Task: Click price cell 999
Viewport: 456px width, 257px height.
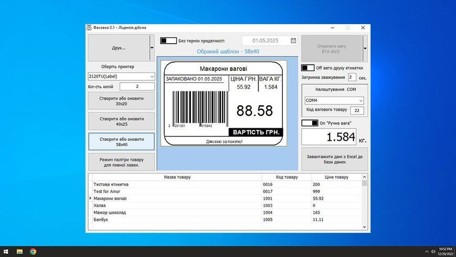Action: pyautogui.click(x=336, y=191)
